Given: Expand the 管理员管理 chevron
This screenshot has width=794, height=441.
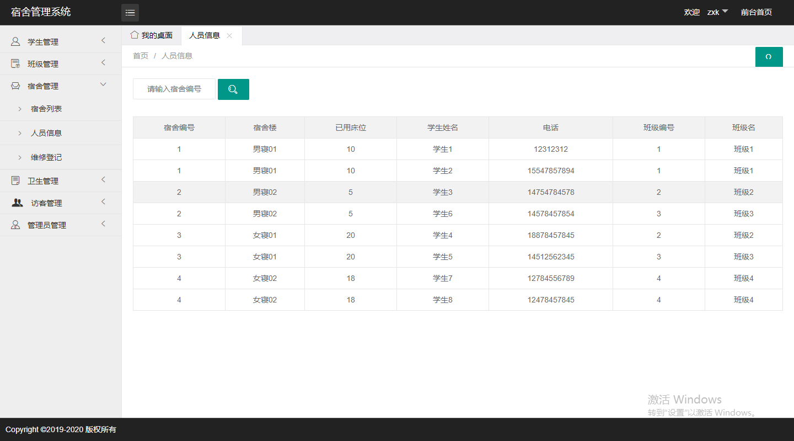Looking at the screenshot, I should pos(103,224).
